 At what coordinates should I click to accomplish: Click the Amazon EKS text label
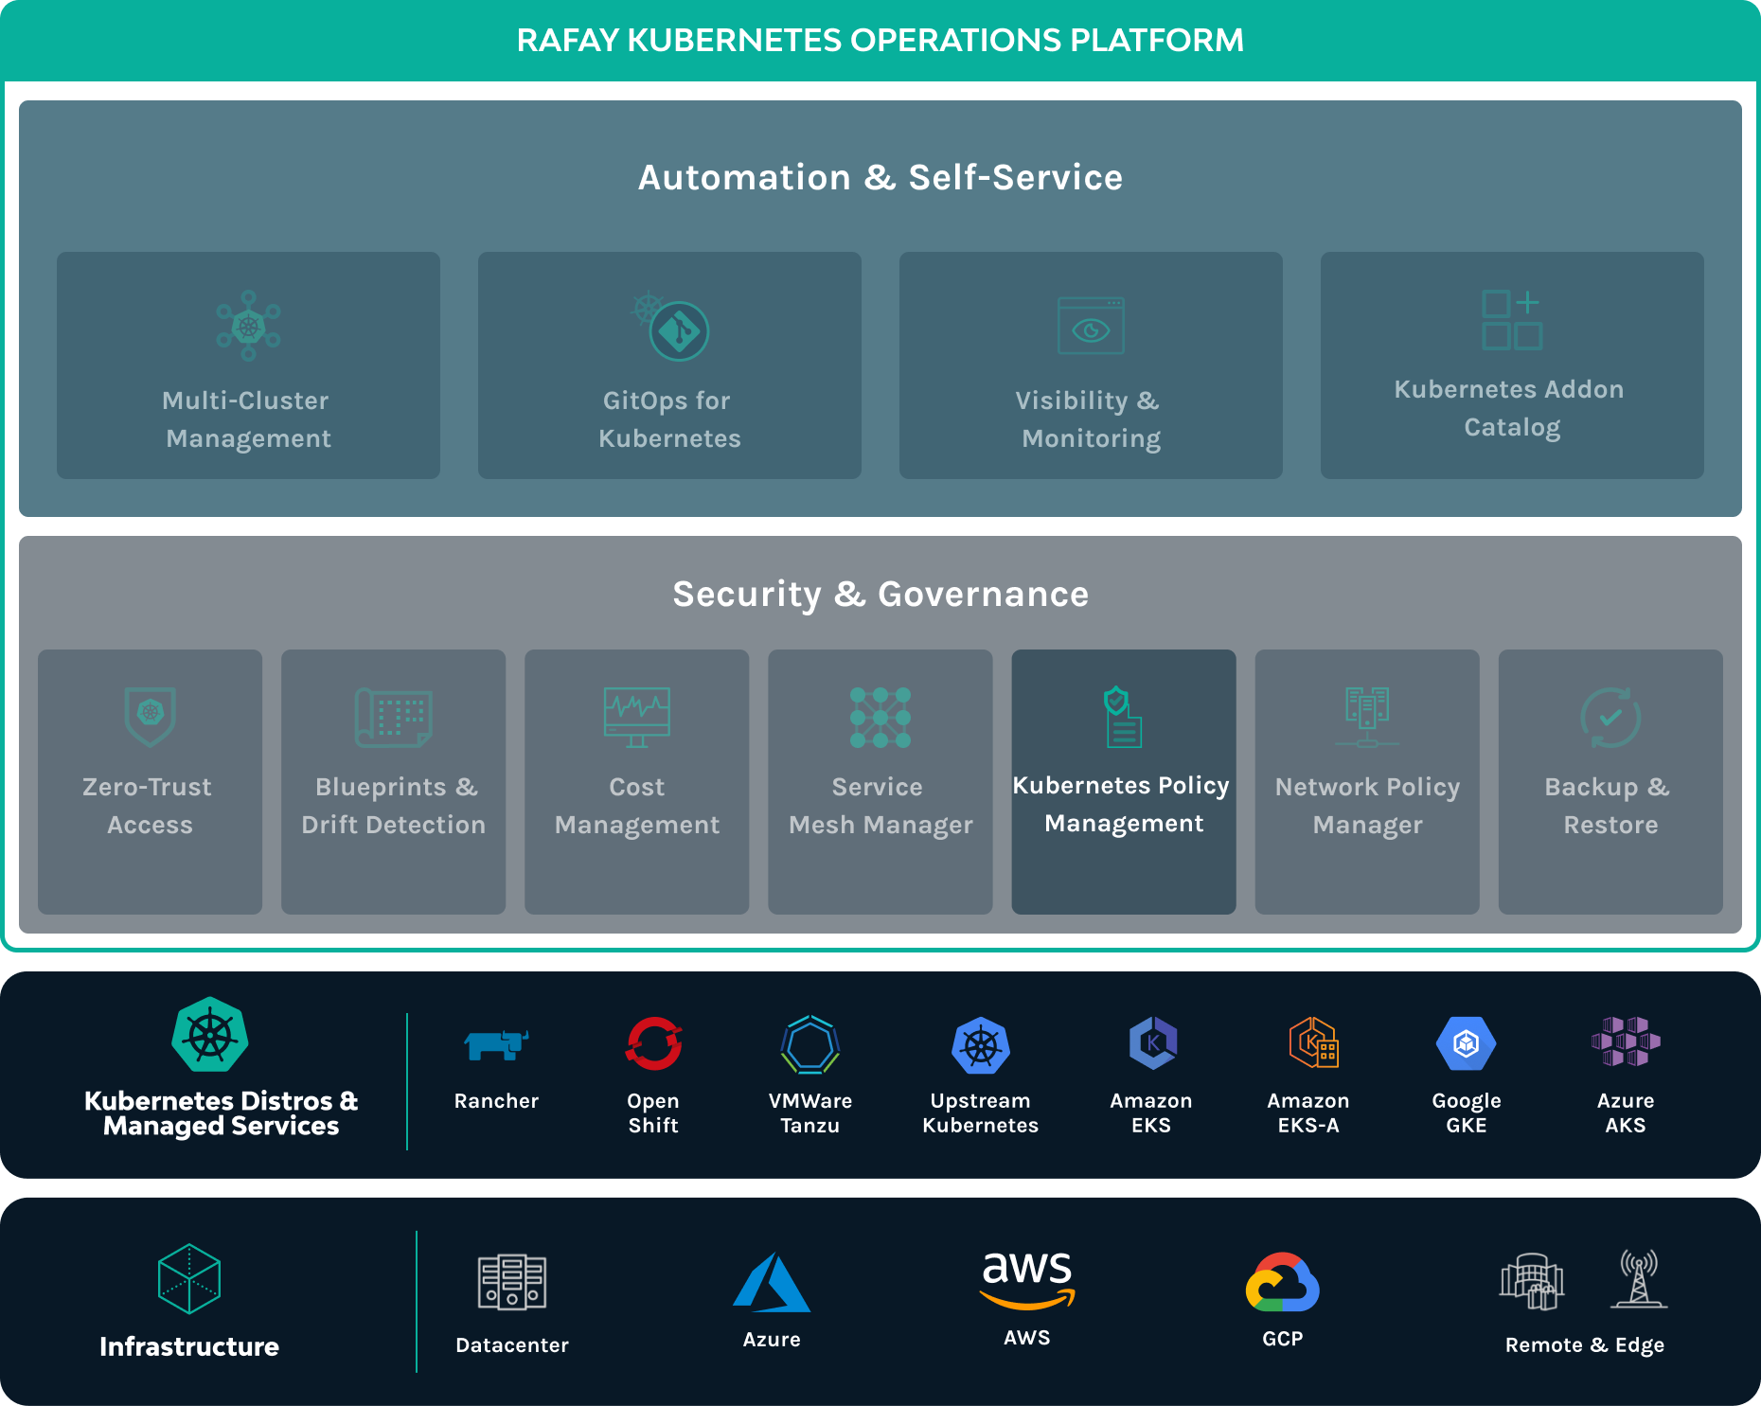tap(1151, 1112)
